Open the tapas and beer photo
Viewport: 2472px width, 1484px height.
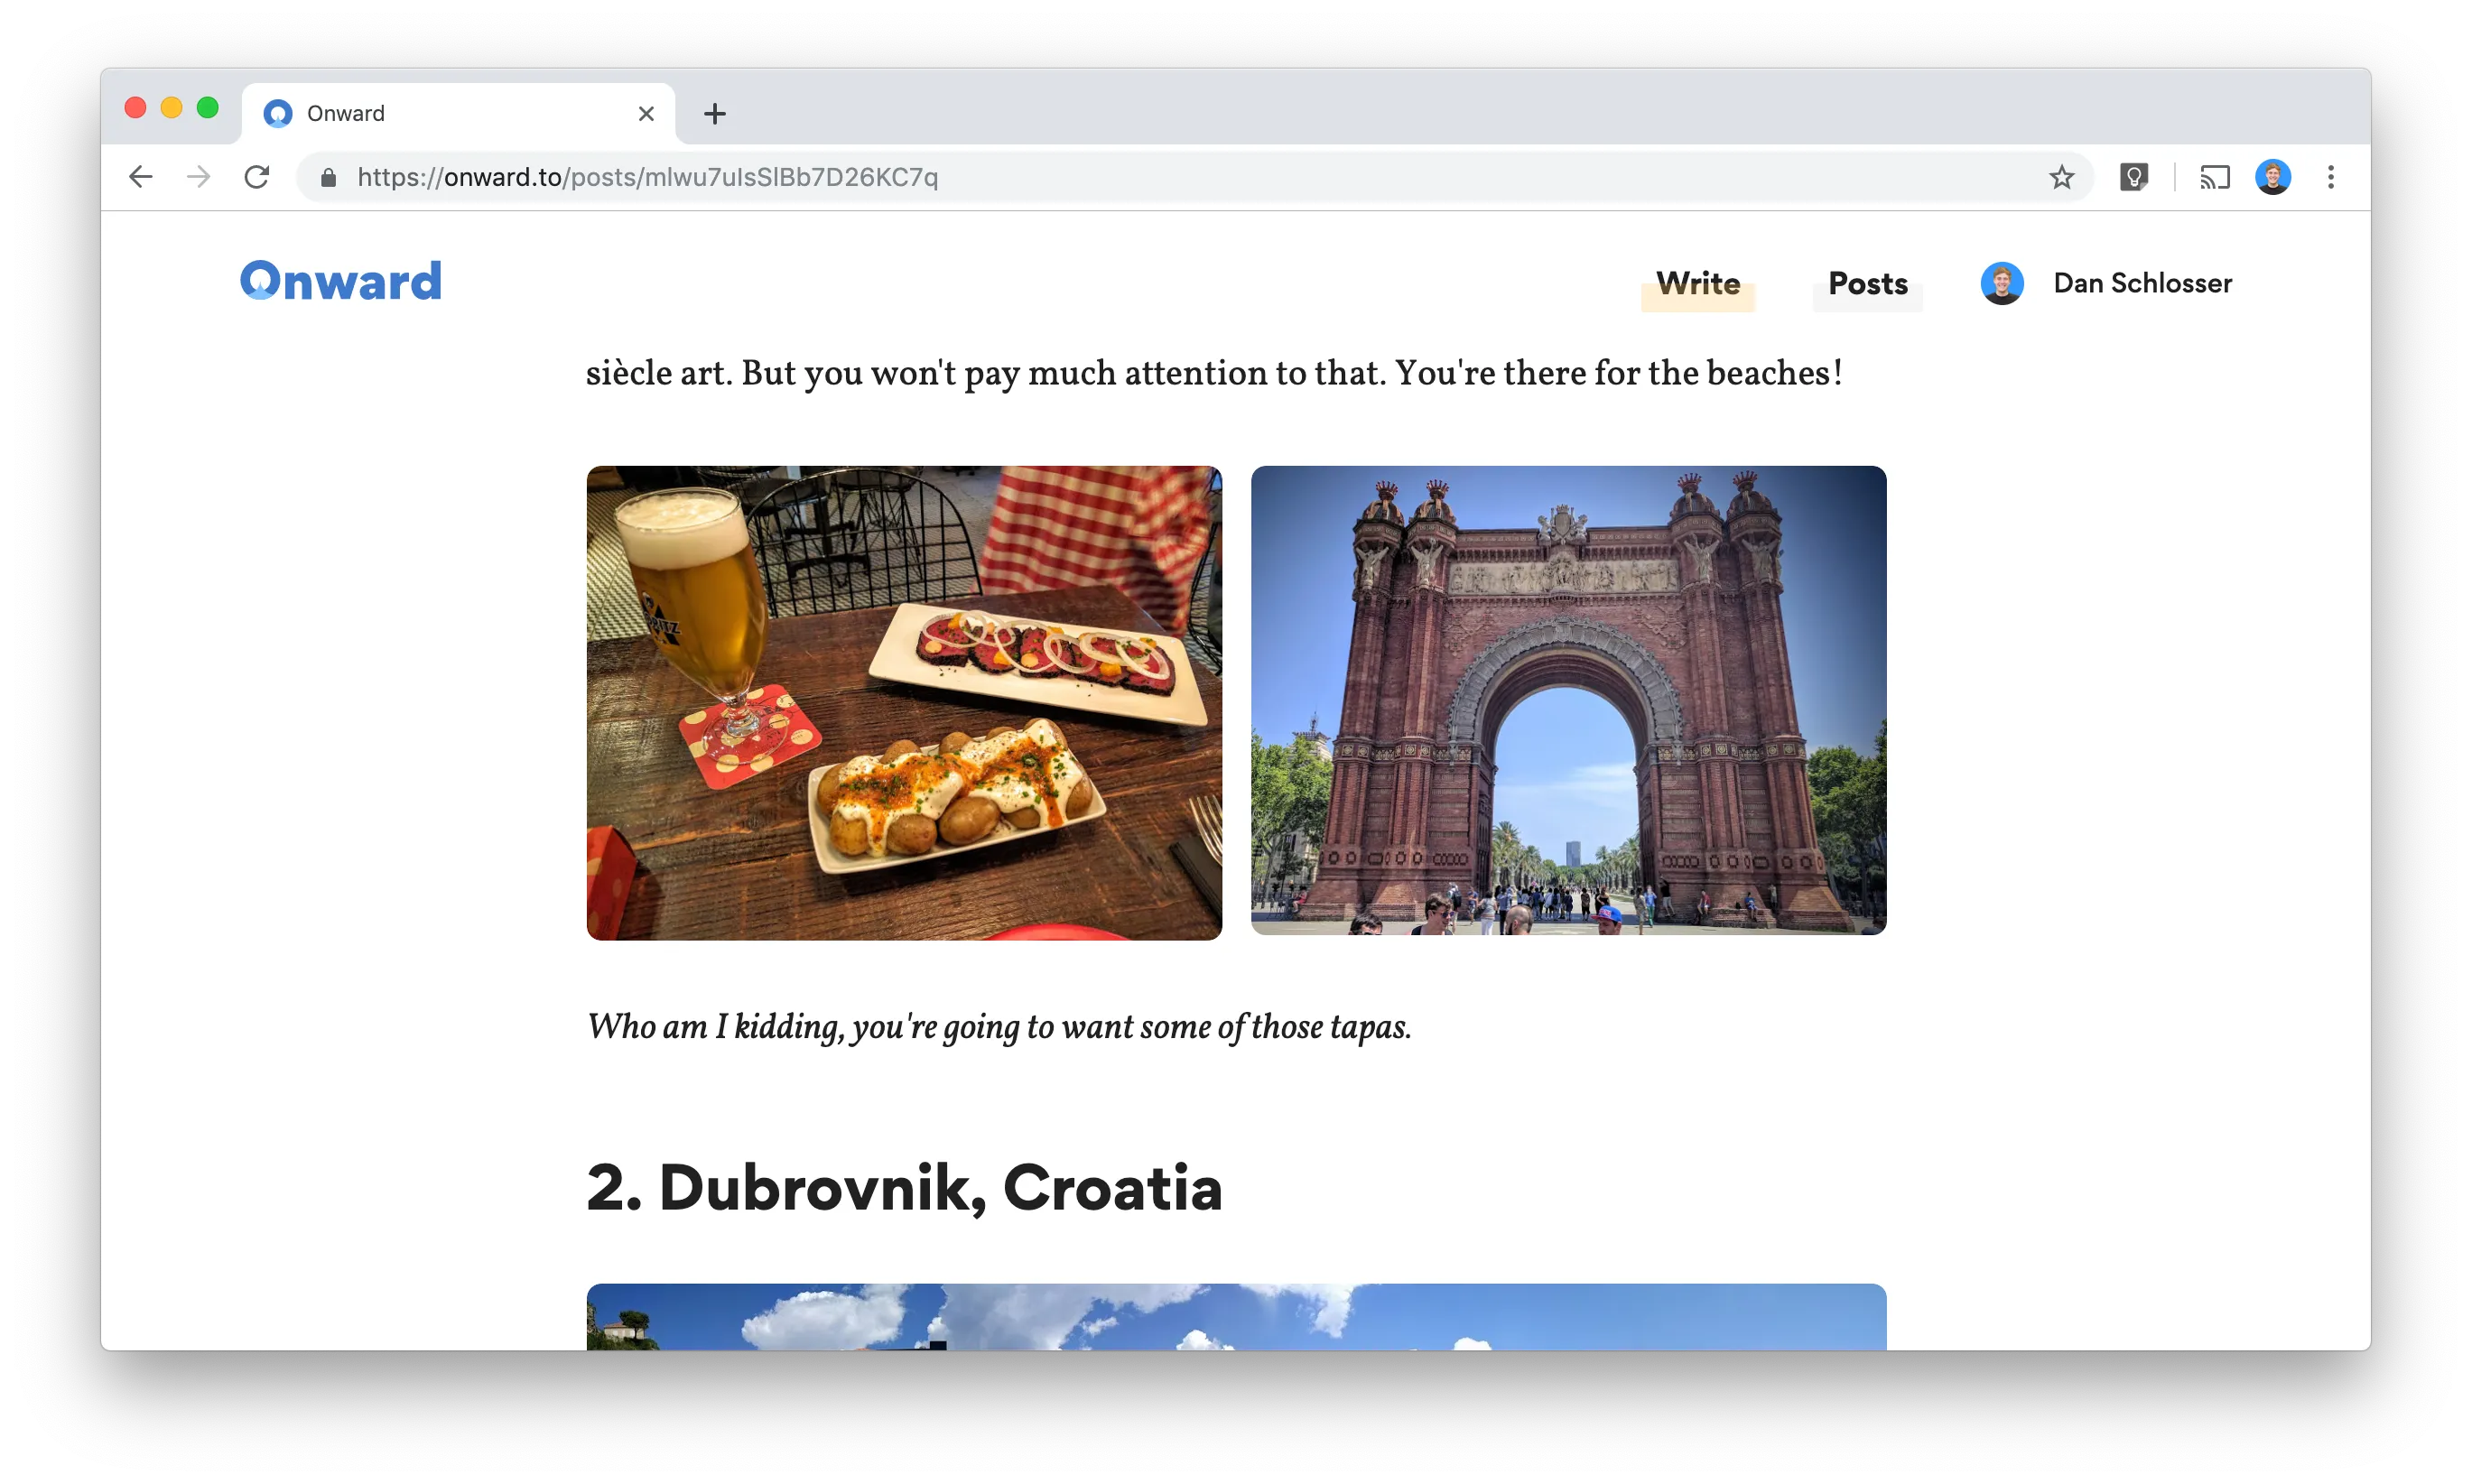click(x=904, y=702)
